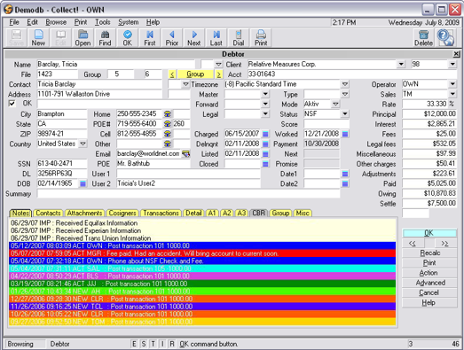Open calendar for DOB field
This screenshot has height=350, width=464.
click(x=83, y=183)
